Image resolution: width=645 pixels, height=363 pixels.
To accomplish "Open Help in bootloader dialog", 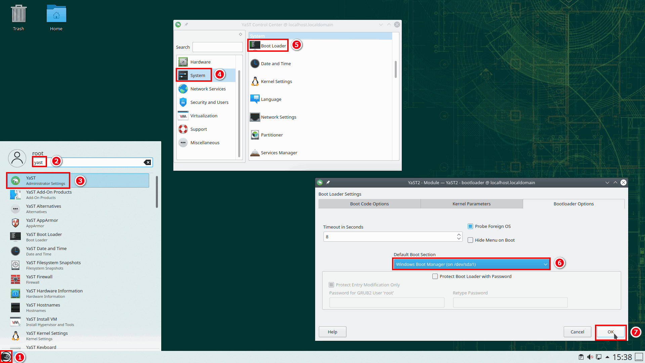I will click(333, 332).
